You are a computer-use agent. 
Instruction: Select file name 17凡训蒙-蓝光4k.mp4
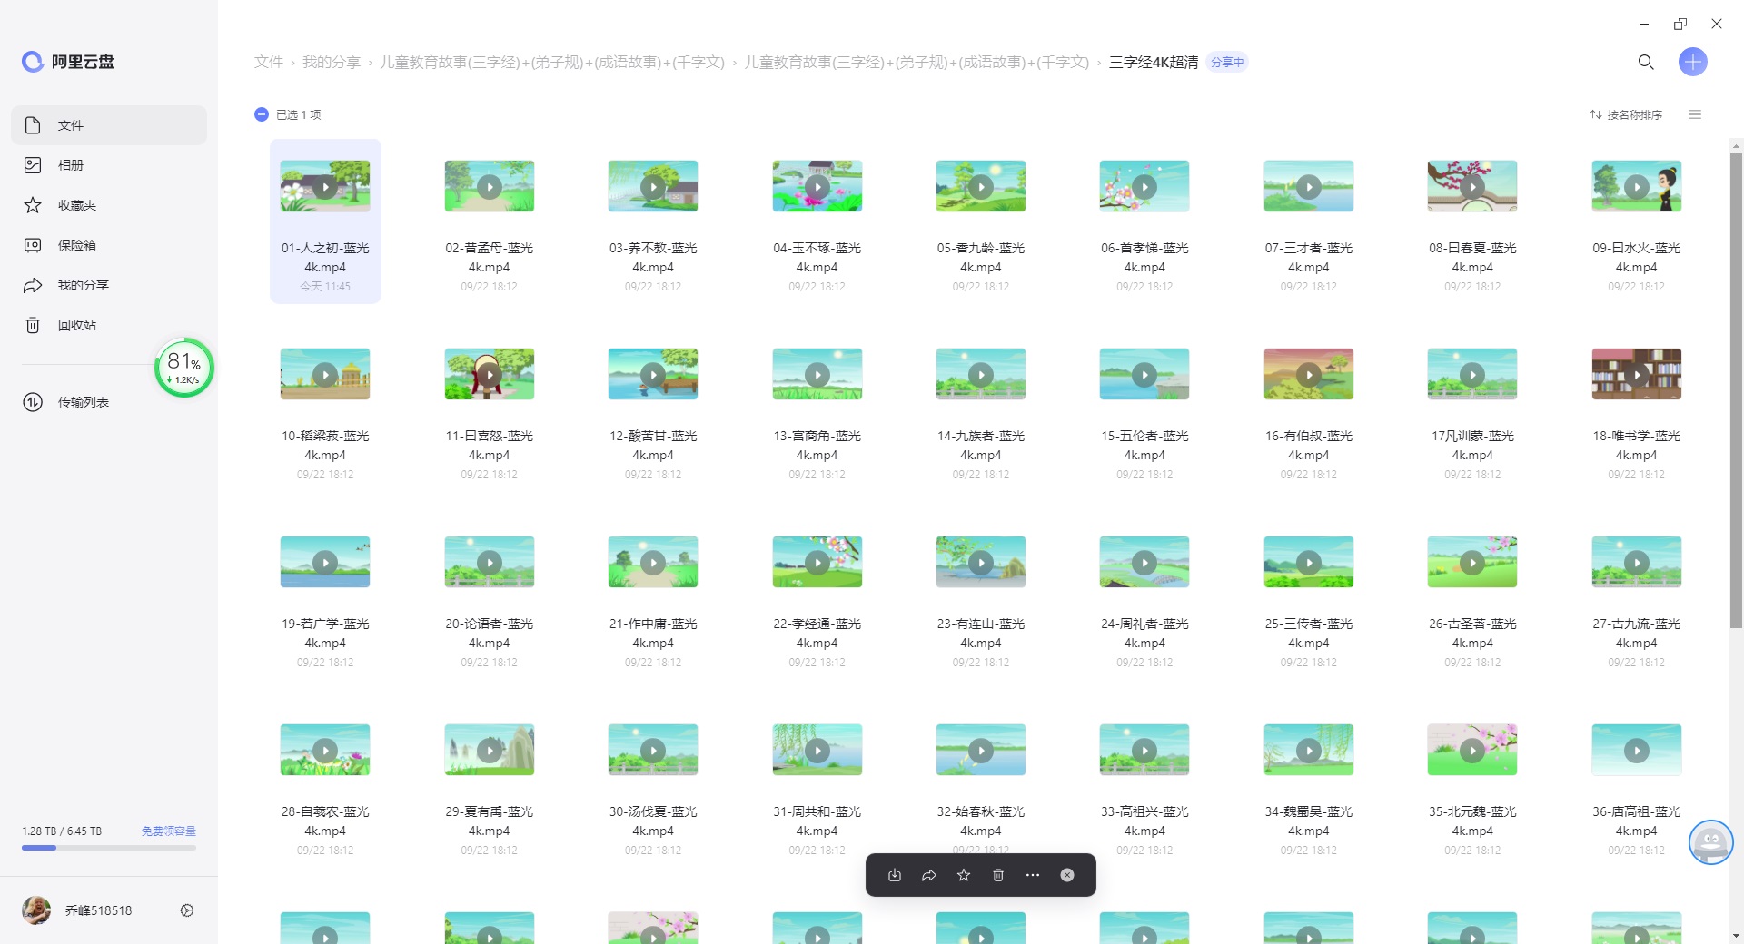pyautogui.click(x=1472, y=445)
